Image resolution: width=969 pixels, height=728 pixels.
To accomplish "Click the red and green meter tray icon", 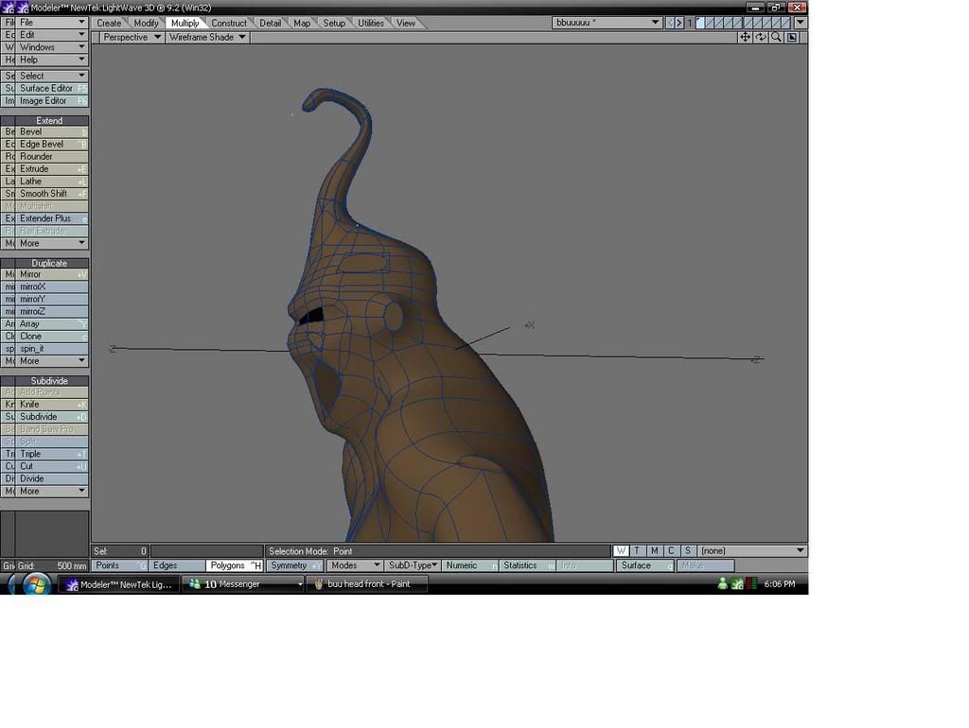I will (751, 583).
